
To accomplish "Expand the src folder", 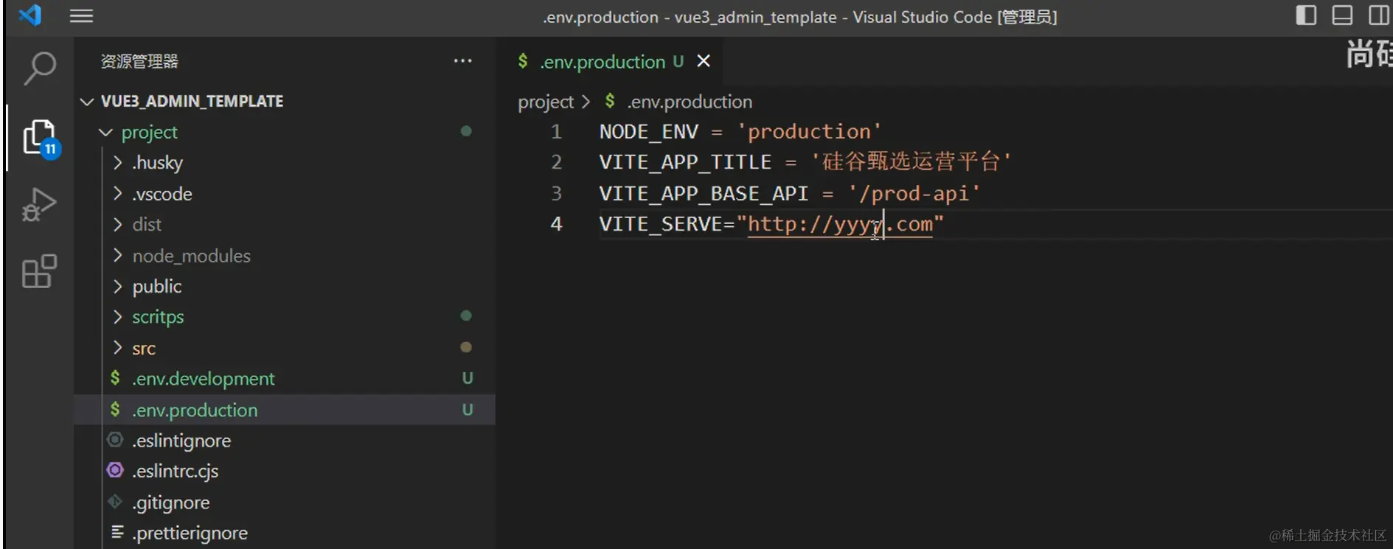I will [144, 348].
